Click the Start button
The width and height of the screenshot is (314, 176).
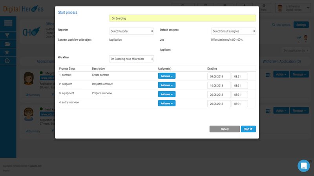pos(248,129)
